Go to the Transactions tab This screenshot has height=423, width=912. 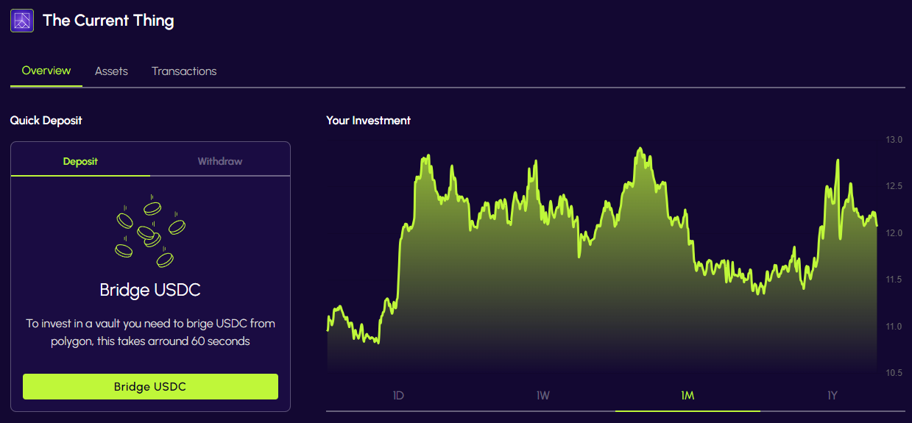click(184, 71)
